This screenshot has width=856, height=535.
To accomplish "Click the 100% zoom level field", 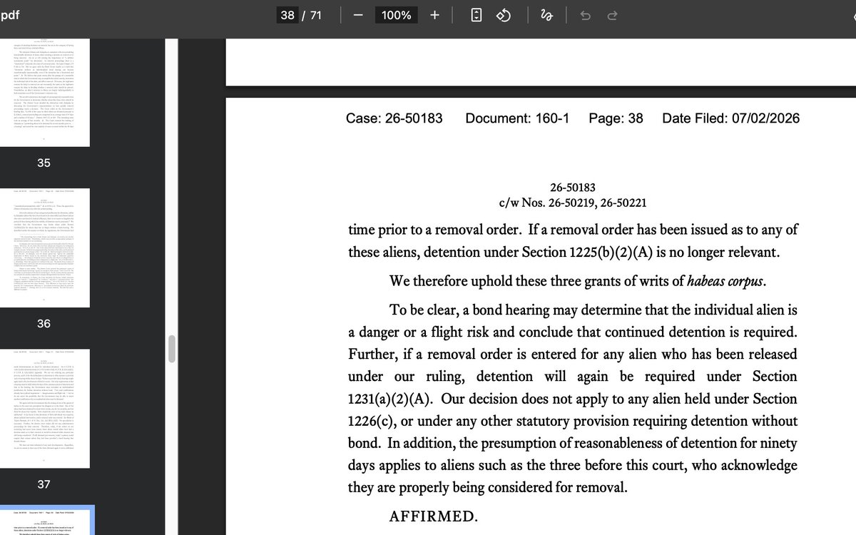I will 396,15.
